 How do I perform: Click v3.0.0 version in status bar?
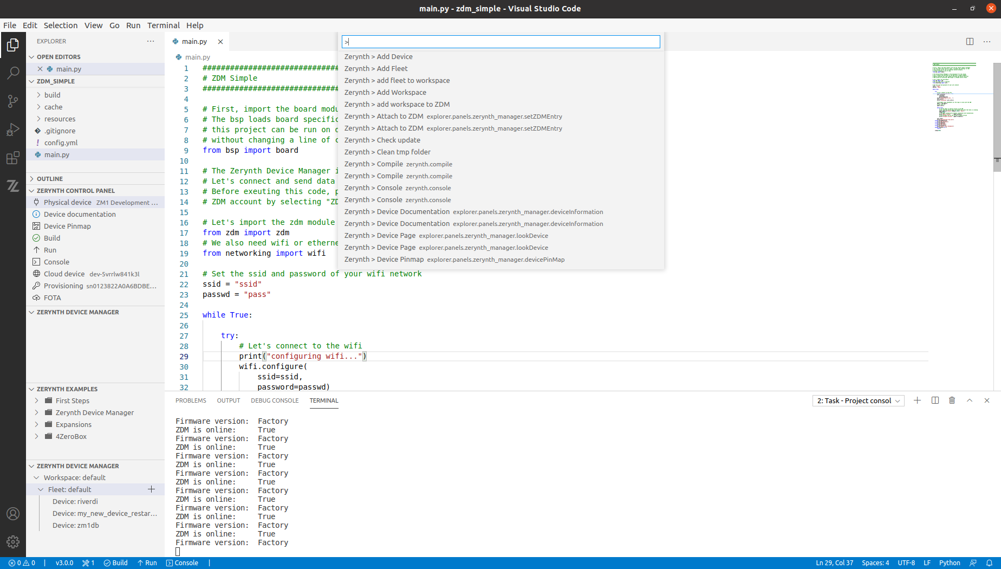pyautogui.click(x=64, y=563)
